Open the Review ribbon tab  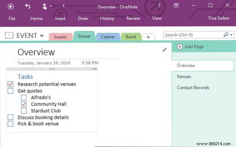[133, 18]
